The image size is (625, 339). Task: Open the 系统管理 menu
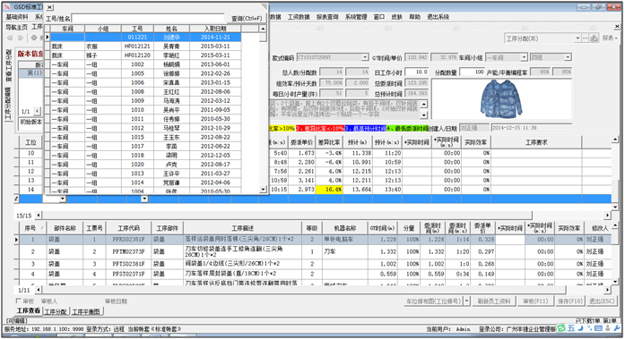[x=356, y=17]
